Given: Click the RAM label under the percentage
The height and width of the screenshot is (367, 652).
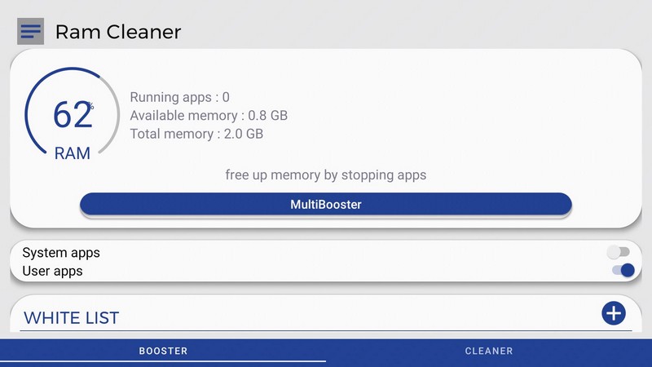Looking at the screenshot, I should tap(73, 153).
